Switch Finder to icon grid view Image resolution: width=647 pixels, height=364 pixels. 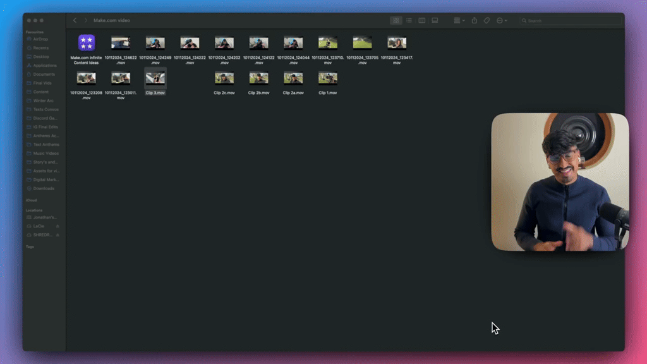click(x=396, y=20)
